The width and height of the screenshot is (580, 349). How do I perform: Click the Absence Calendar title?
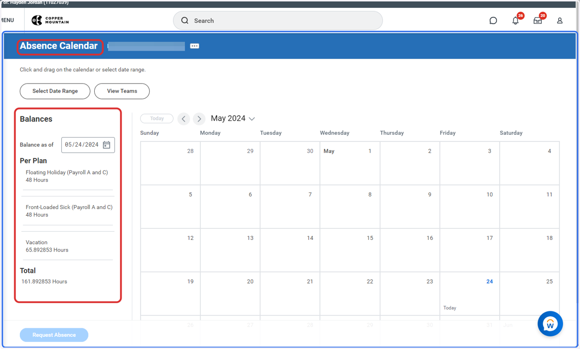58,46
